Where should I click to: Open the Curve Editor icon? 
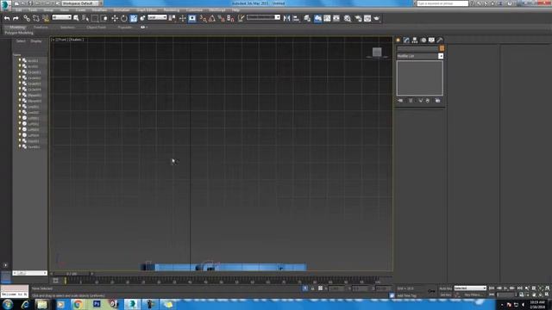(x=327, y=18)
